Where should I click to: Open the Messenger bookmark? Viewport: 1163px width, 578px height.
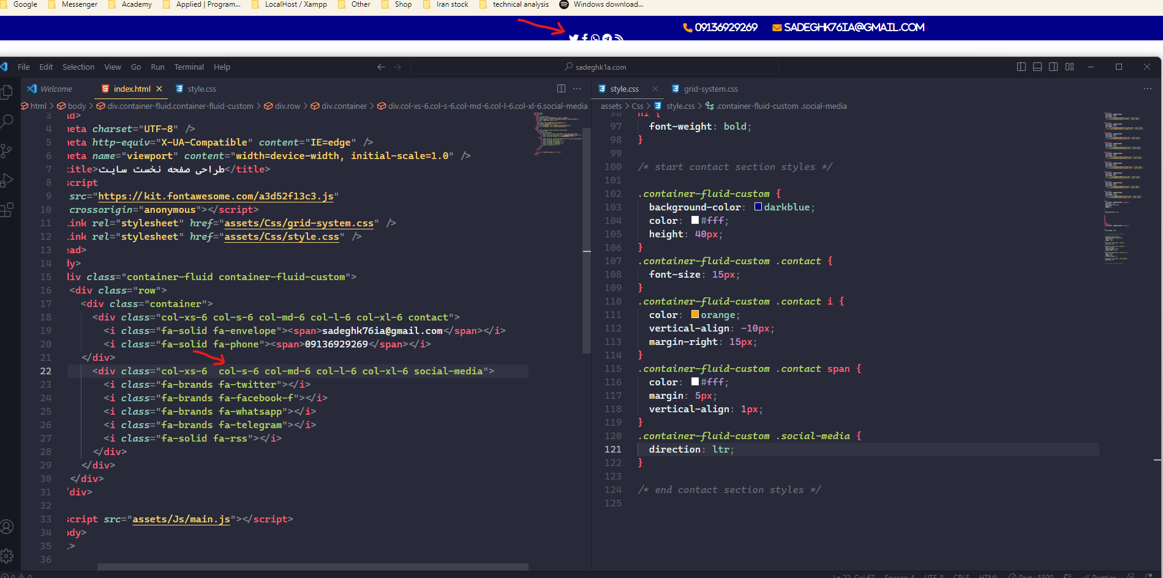[x=73, y=4]
